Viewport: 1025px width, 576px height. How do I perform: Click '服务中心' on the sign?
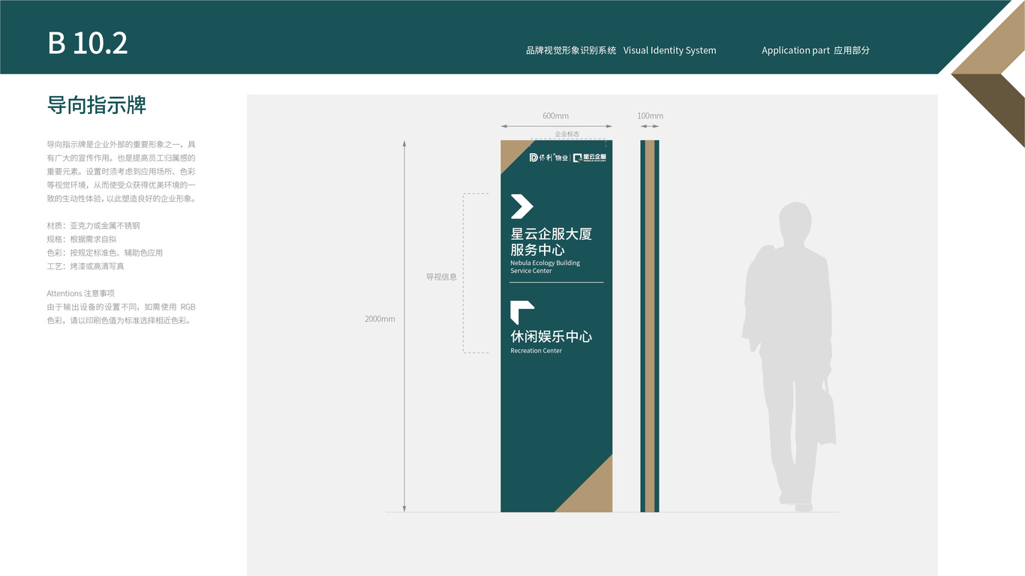538,250
